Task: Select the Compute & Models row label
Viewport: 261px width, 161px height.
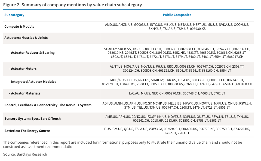Action: (19, 27)
